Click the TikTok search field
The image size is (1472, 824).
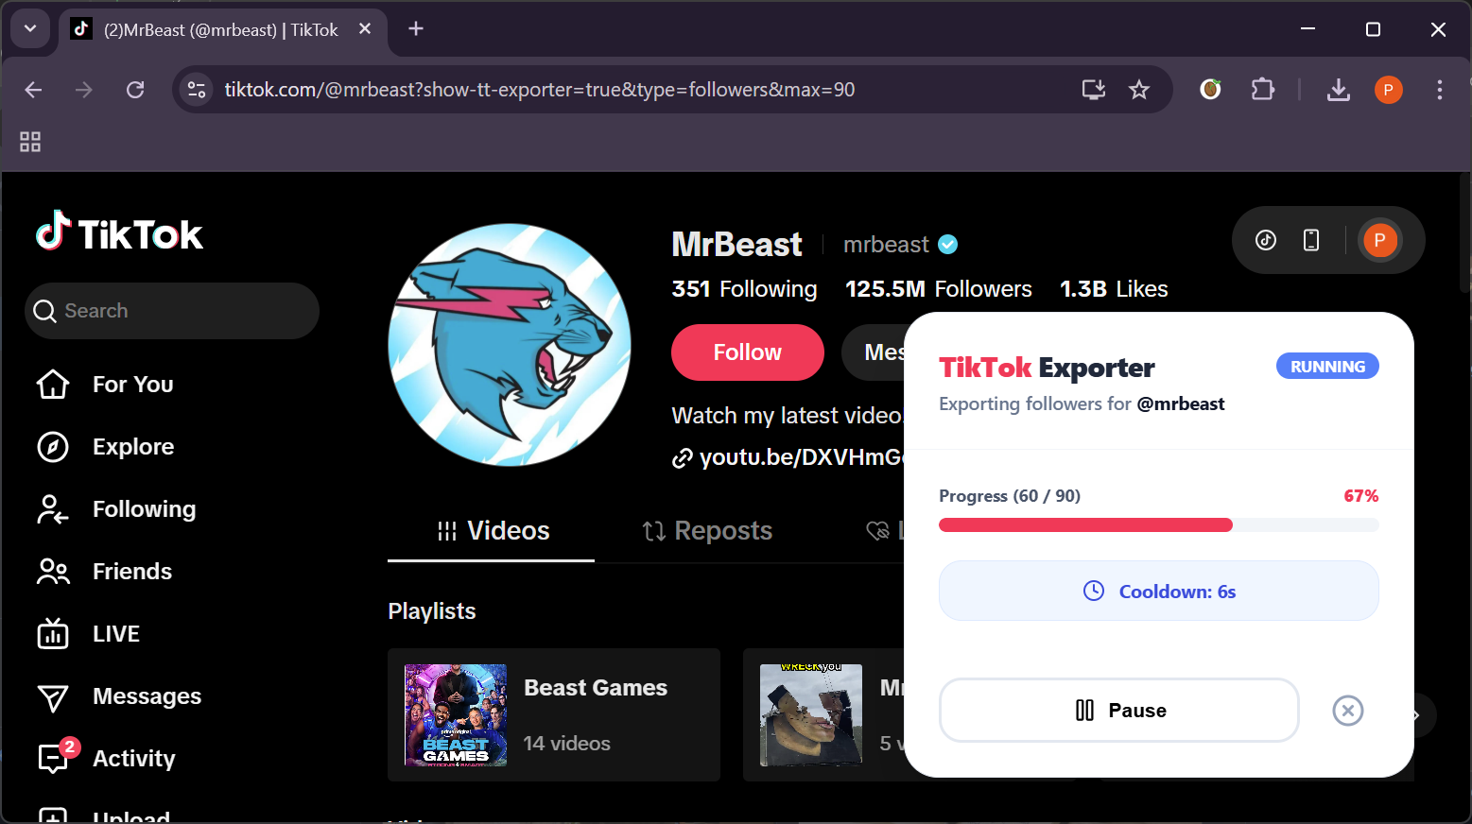click(x=172, y=311)
